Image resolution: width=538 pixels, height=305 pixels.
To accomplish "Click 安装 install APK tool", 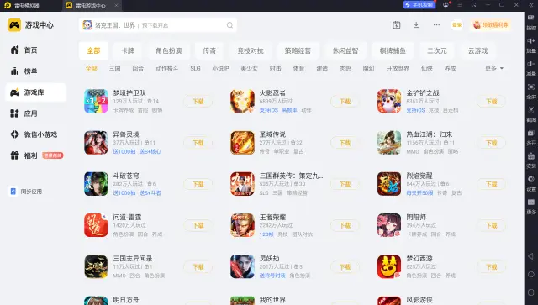I will (531, 160).
